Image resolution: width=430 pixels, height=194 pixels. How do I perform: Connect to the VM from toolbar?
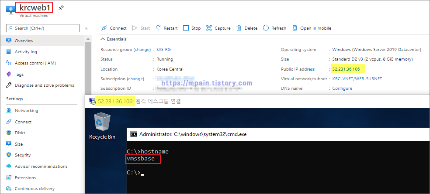click(114, 28)
